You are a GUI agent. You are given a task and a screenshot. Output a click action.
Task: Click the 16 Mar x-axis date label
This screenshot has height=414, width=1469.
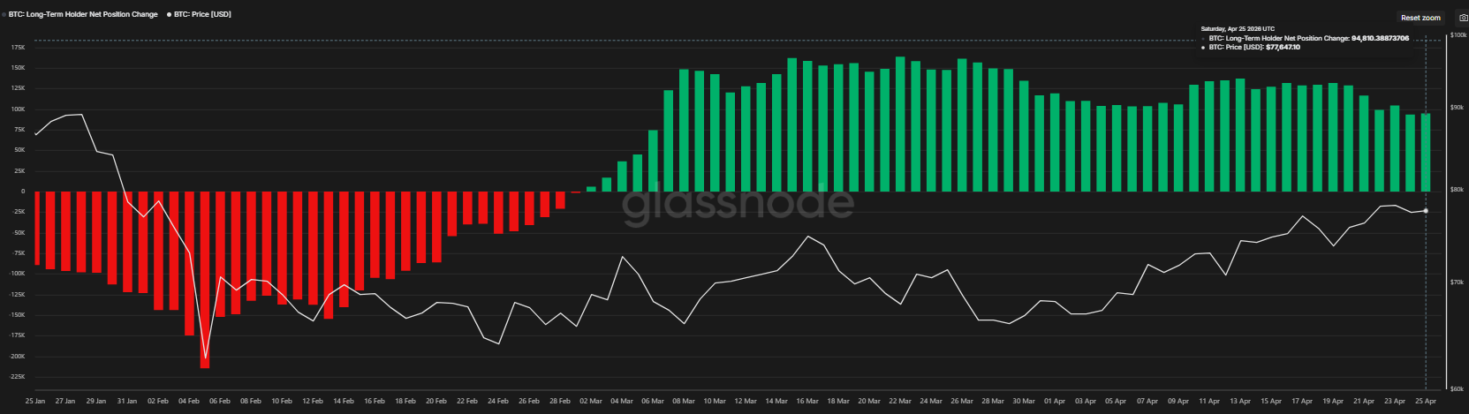point(807,401)
